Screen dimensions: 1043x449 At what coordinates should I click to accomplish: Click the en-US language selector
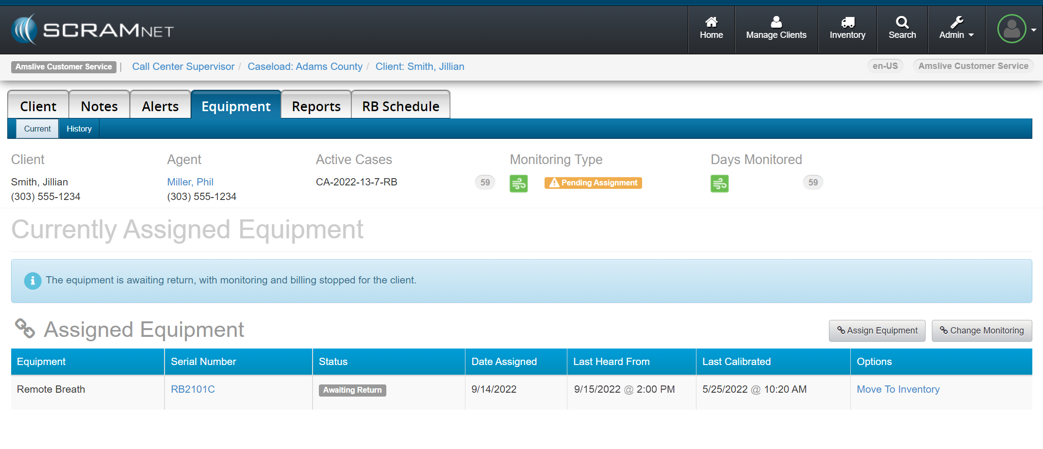pyautogui.click(x=885, y=66)
